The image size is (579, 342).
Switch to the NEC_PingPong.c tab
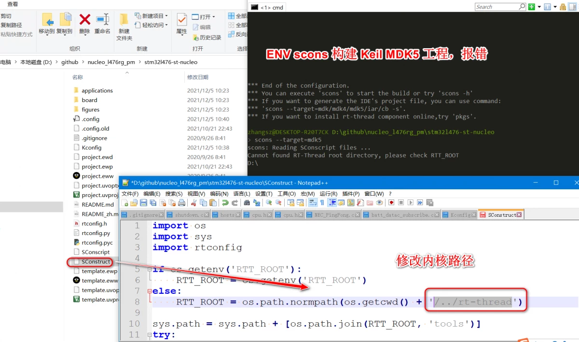pyautogui.click(x=333, y=215)
